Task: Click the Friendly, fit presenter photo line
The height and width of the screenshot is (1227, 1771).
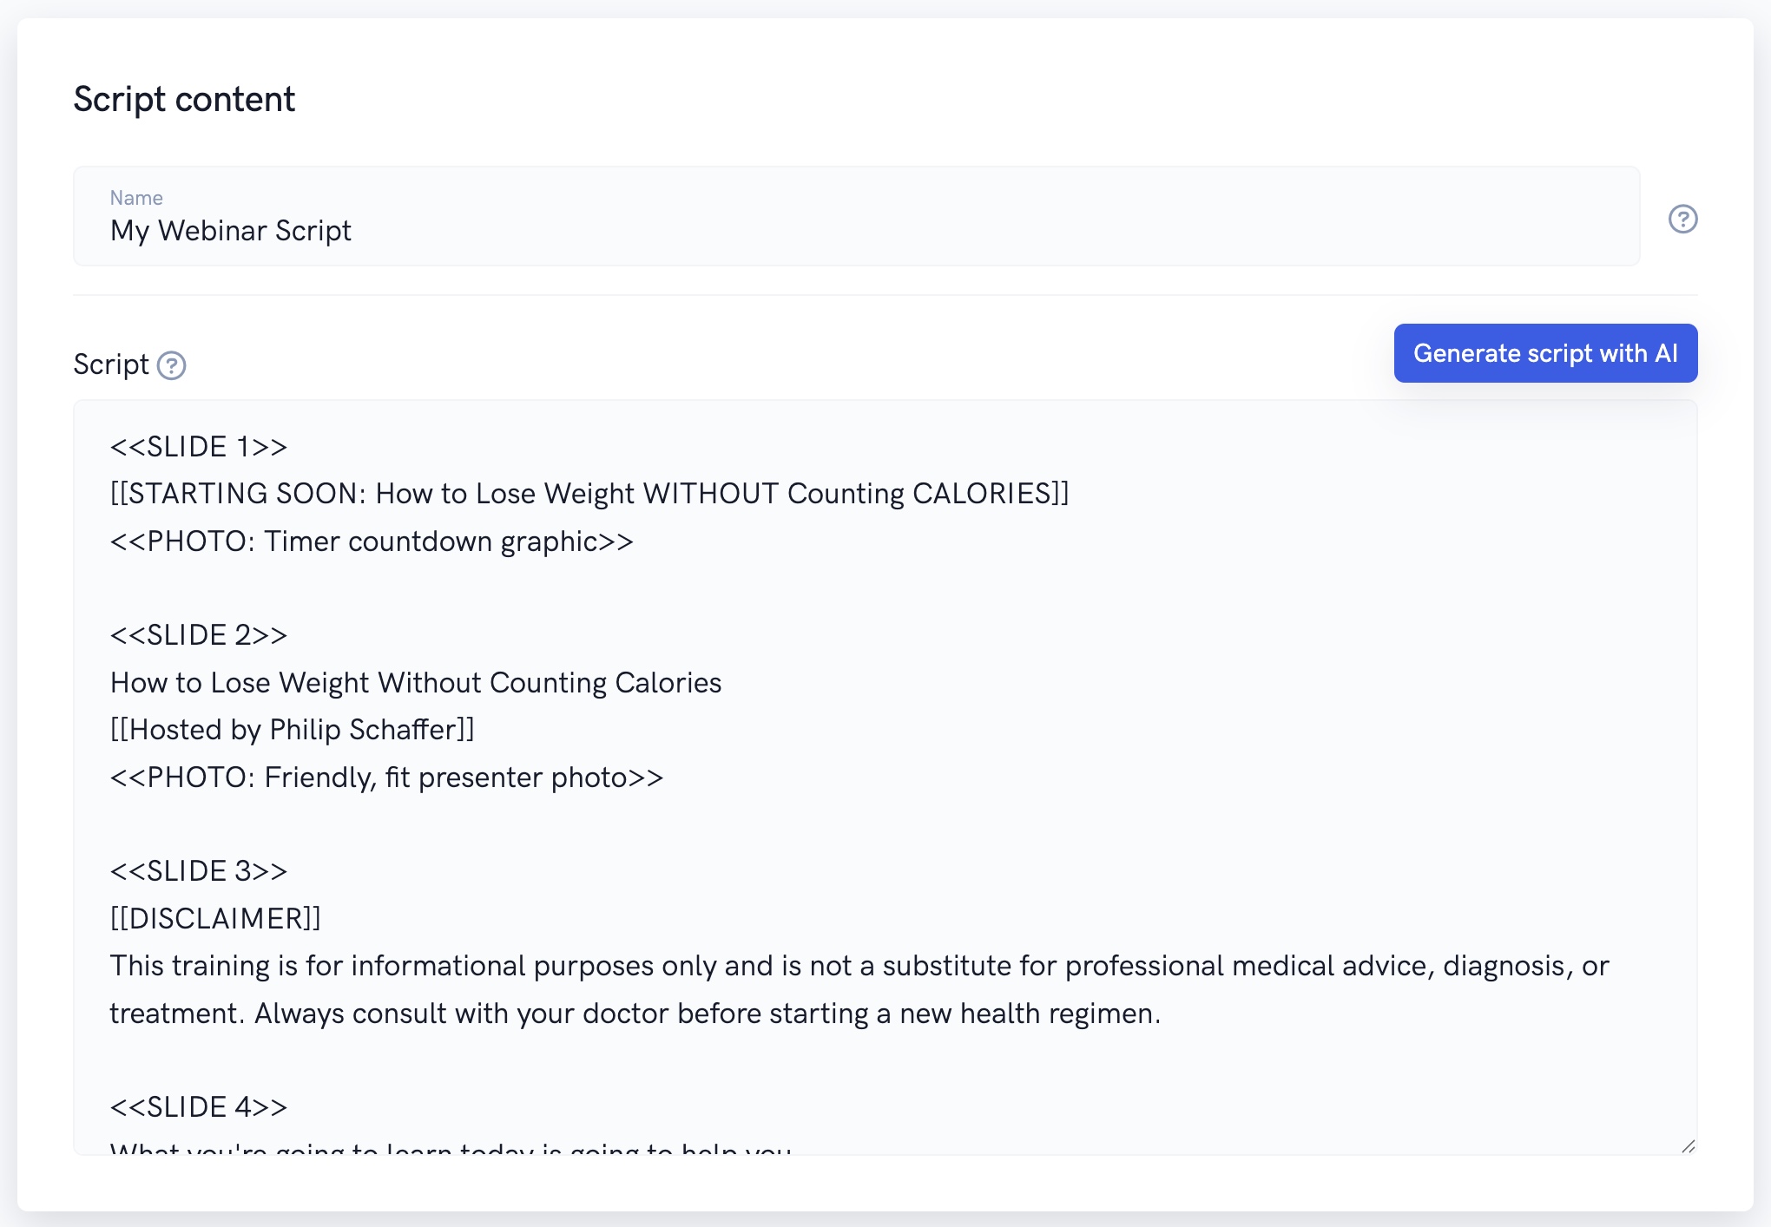Action: tap(386, 777)
